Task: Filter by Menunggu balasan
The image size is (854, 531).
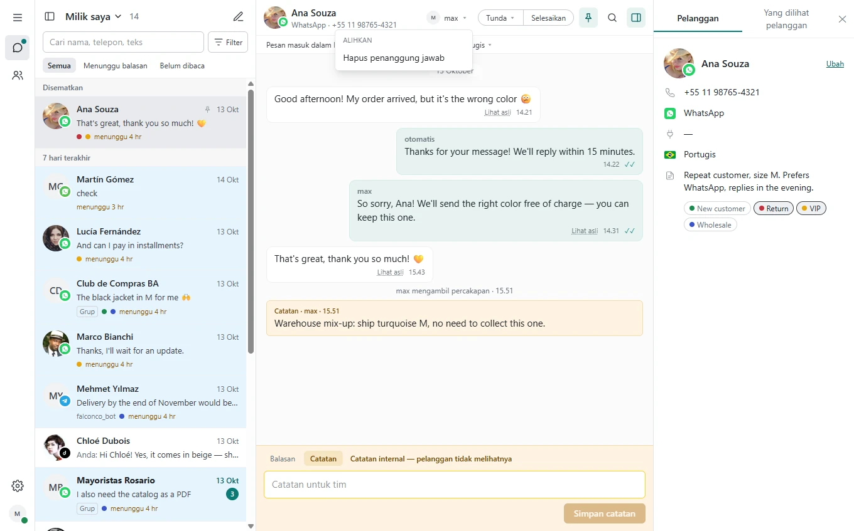Action: click(116, 65)
